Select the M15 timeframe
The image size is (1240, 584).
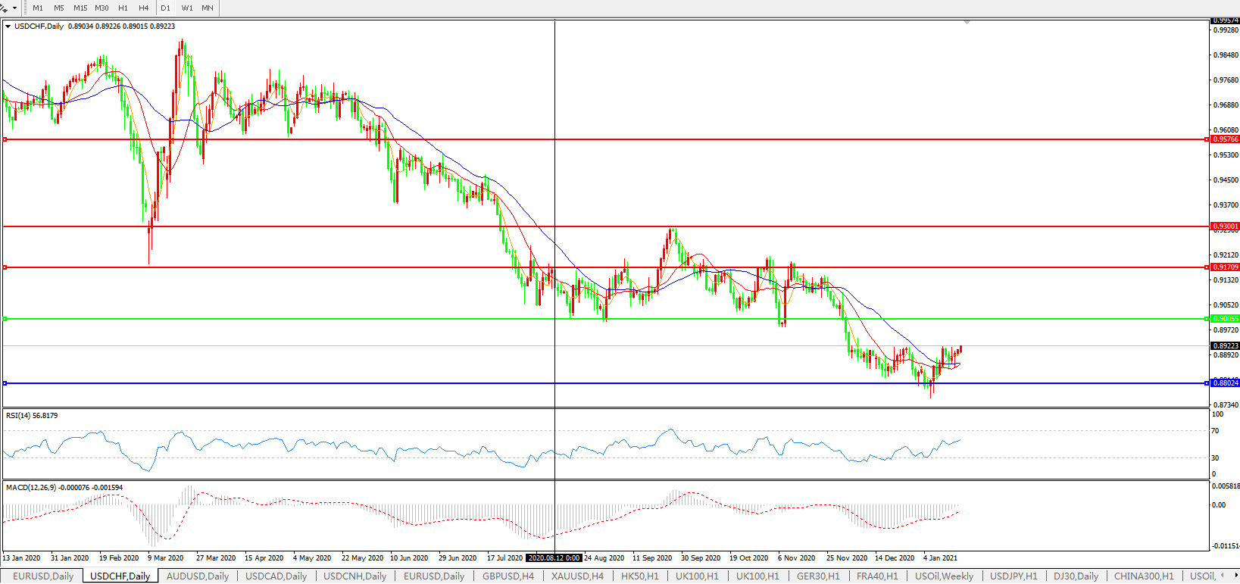pyautogui.click(x=80, y=8)
